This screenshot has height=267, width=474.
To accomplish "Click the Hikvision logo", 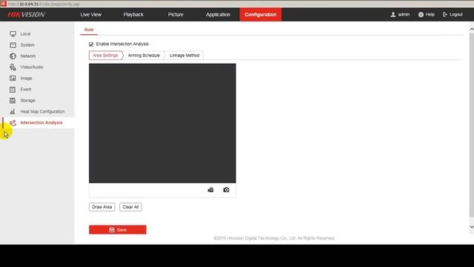I will (27, 15).
